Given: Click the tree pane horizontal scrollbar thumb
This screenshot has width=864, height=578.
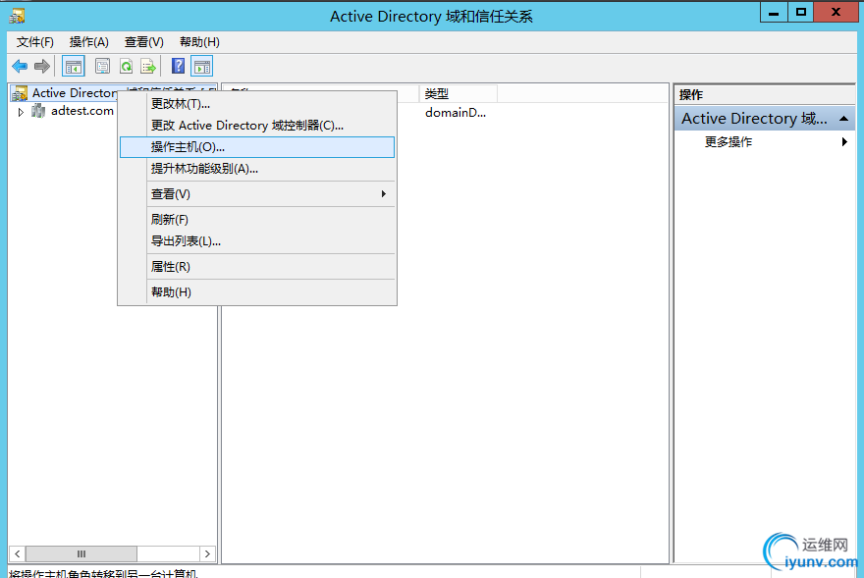Looking at the screenshot, I should (x=81, y=553).
